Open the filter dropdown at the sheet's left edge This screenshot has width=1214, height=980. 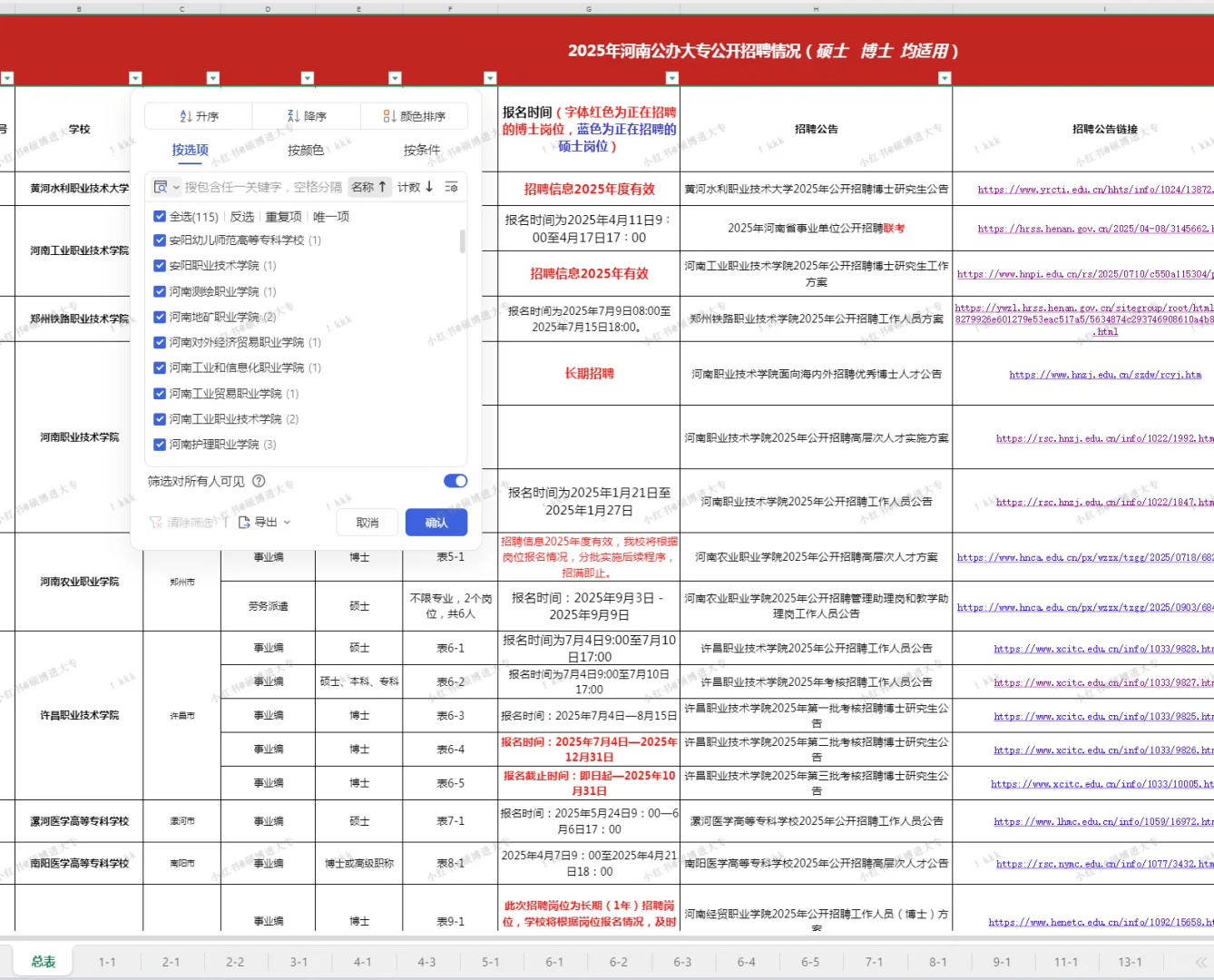[x=7, y=78]
